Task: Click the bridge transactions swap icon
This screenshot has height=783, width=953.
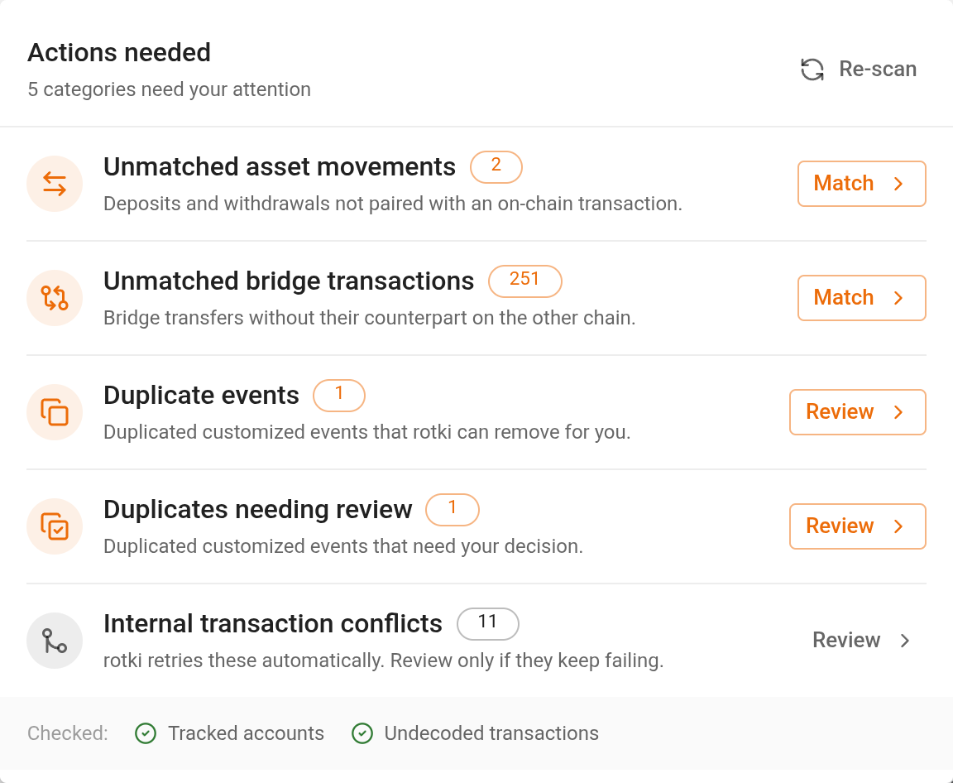Action: 55,298
